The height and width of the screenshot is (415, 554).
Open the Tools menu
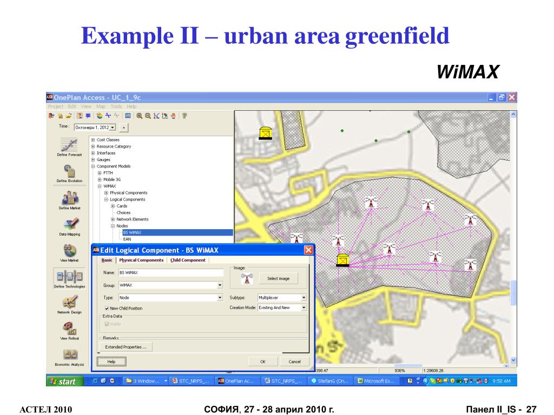coord(116,106)
